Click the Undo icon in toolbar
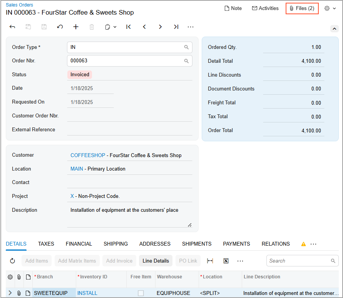 [60, 27]
